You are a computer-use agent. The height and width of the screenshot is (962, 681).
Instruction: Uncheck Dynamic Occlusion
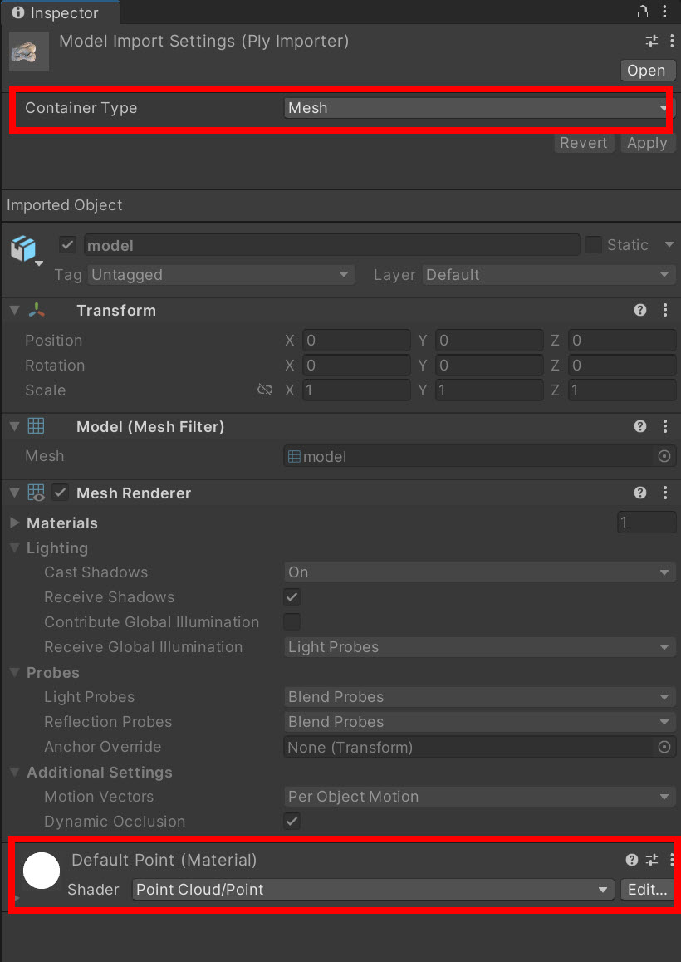292,822
